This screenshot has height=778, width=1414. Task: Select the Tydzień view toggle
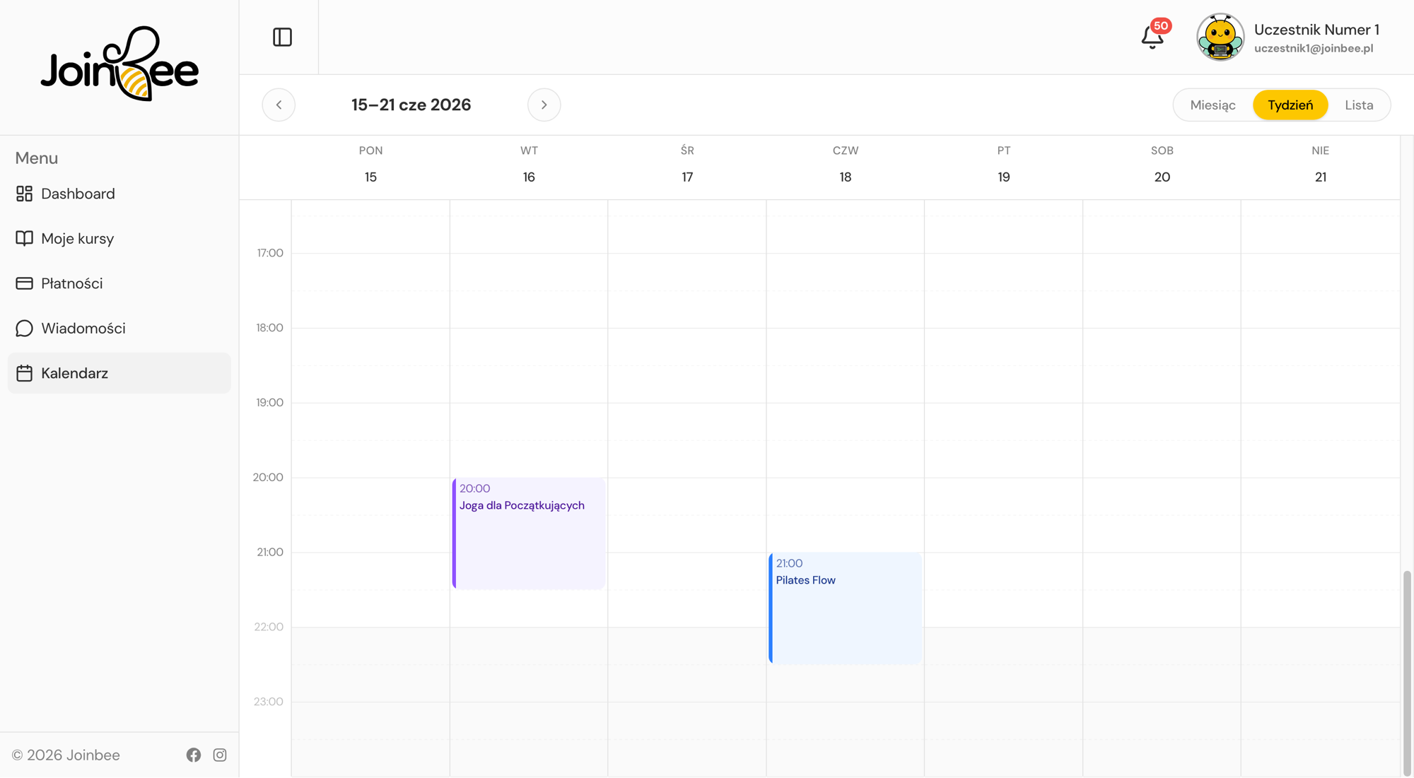pyautogui.click(x=1290, y=105)
